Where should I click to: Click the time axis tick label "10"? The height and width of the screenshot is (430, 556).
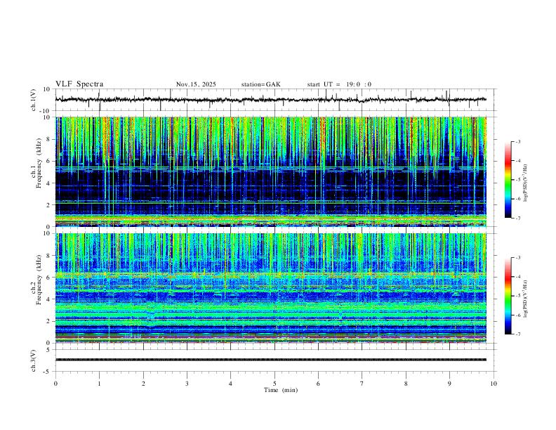pos(494,384)
